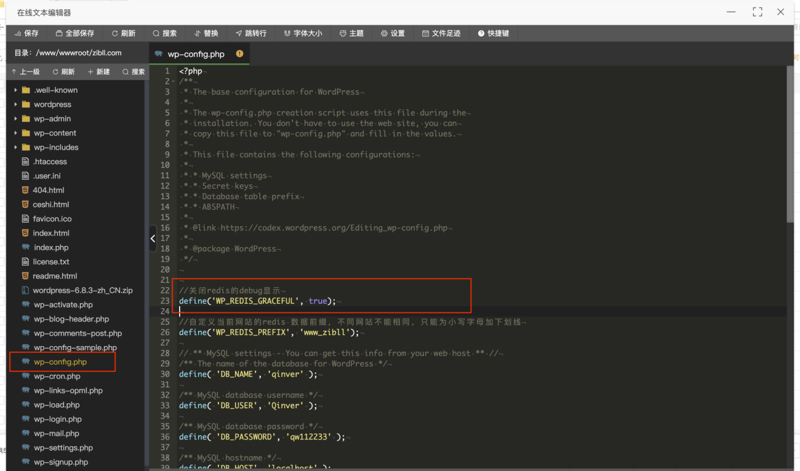
Task: Create a new file with 新建
Action: [98, 71]
